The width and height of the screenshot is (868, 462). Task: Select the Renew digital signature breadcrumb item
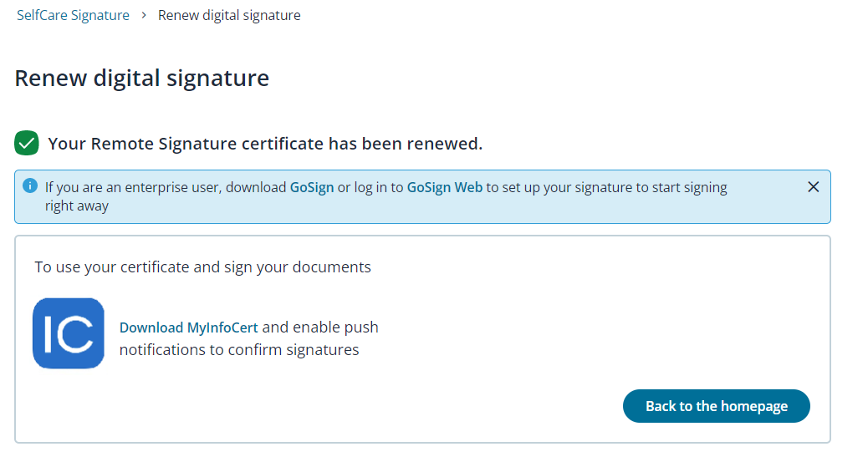tap(229, 15)
